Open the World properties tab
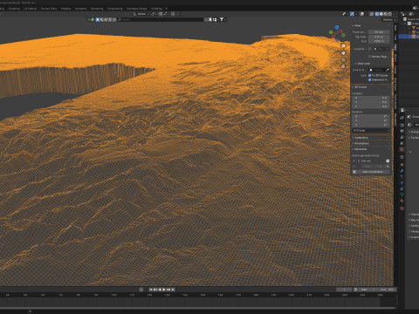The image size is (419, 314). pos(402,149)
